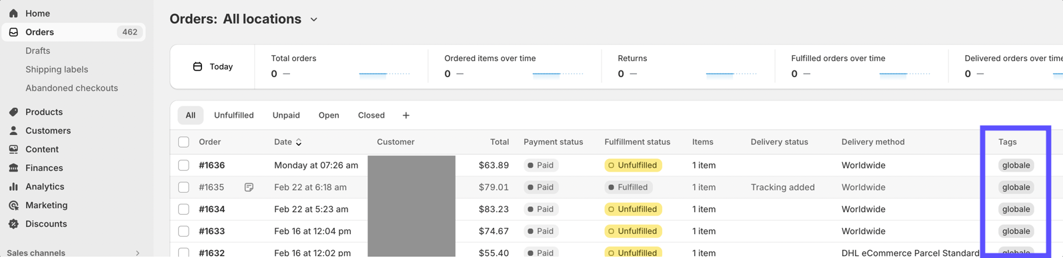Viewport: 1063px width, 258px height.
Task: Open the Total orders metric card
Action: point(341,66)
